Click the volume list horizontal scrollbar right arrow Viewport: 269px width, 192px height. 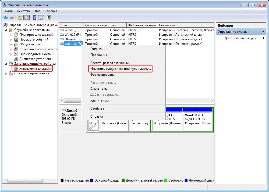click(212, 100)
